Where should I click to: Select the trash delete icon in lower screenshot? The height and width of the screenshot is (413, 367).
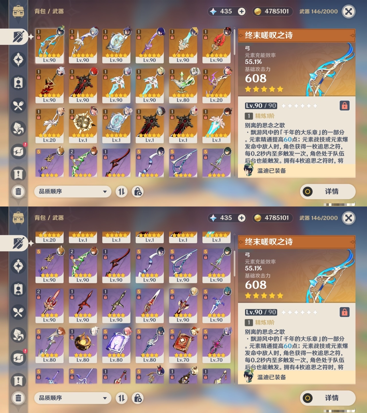click(x=18, y=398)
